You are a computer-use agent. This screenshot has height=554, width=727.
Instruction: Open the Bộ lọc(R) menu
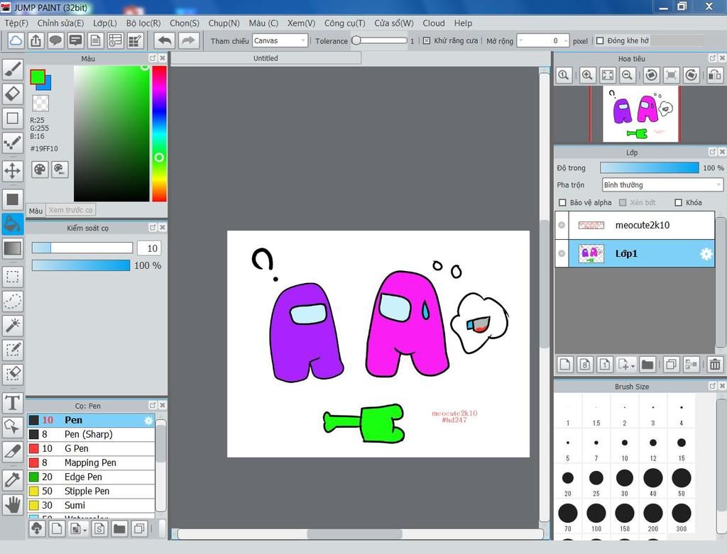[143, 23]
